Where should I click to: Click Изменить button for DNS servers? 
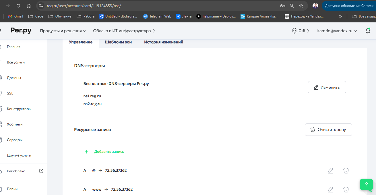(327, 87)
